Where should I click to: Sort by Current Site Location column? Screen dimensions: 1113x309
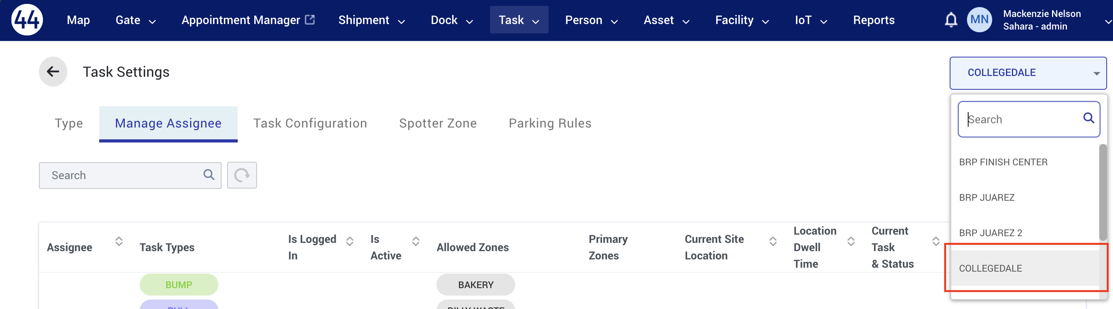773,241
